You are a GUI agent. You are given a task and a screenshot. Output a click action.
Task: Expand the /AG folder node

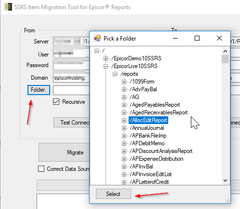tap(124, 97)
